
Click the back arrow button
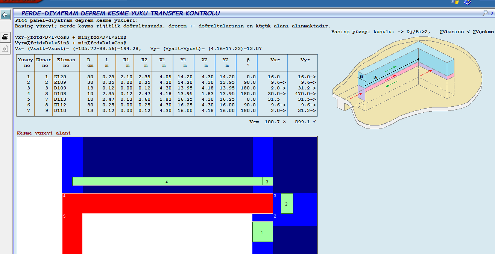[5, 15]
